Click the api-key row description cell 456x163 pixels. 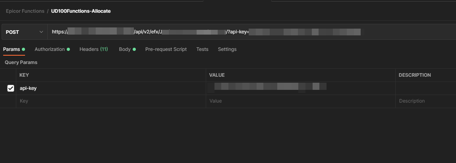coord(425,88)
